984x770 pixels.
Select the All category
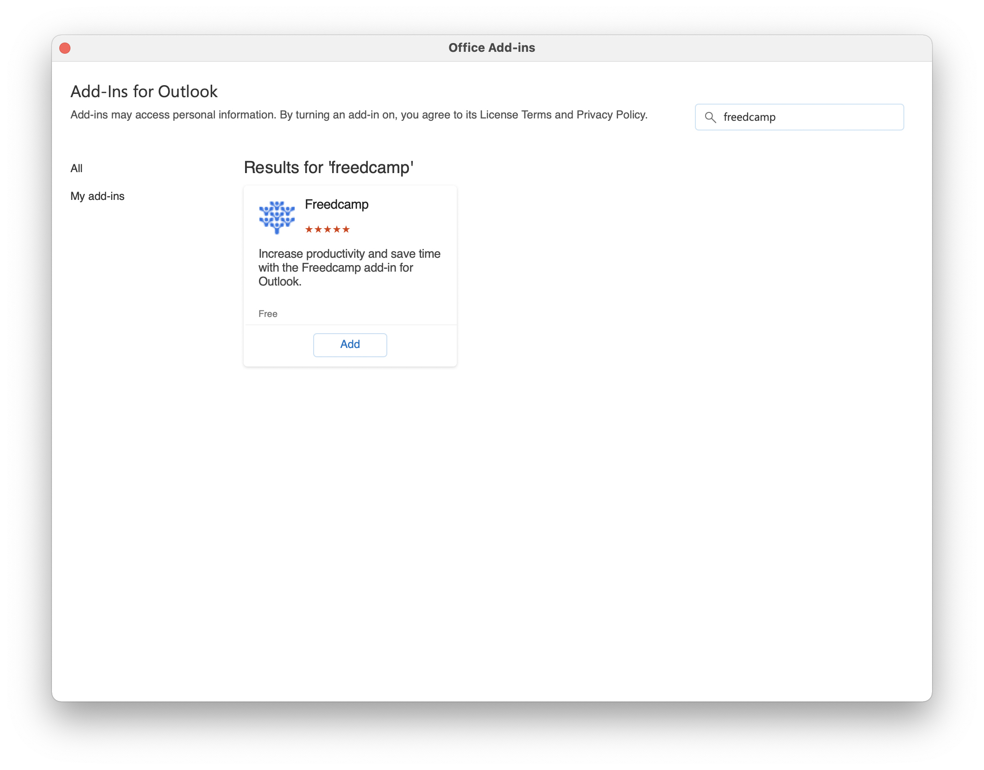[x=76, y=168]
